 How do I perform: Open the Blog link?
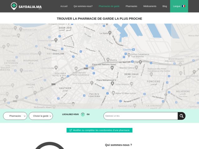pyautogui.click(x=164, y=6)
